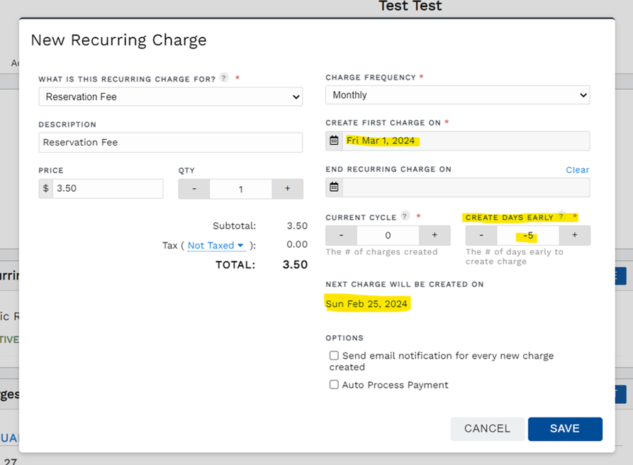Click the 'New Recurring Charge' dialog title
Viewport: 633px width, 465px height.
pos(118,40)
